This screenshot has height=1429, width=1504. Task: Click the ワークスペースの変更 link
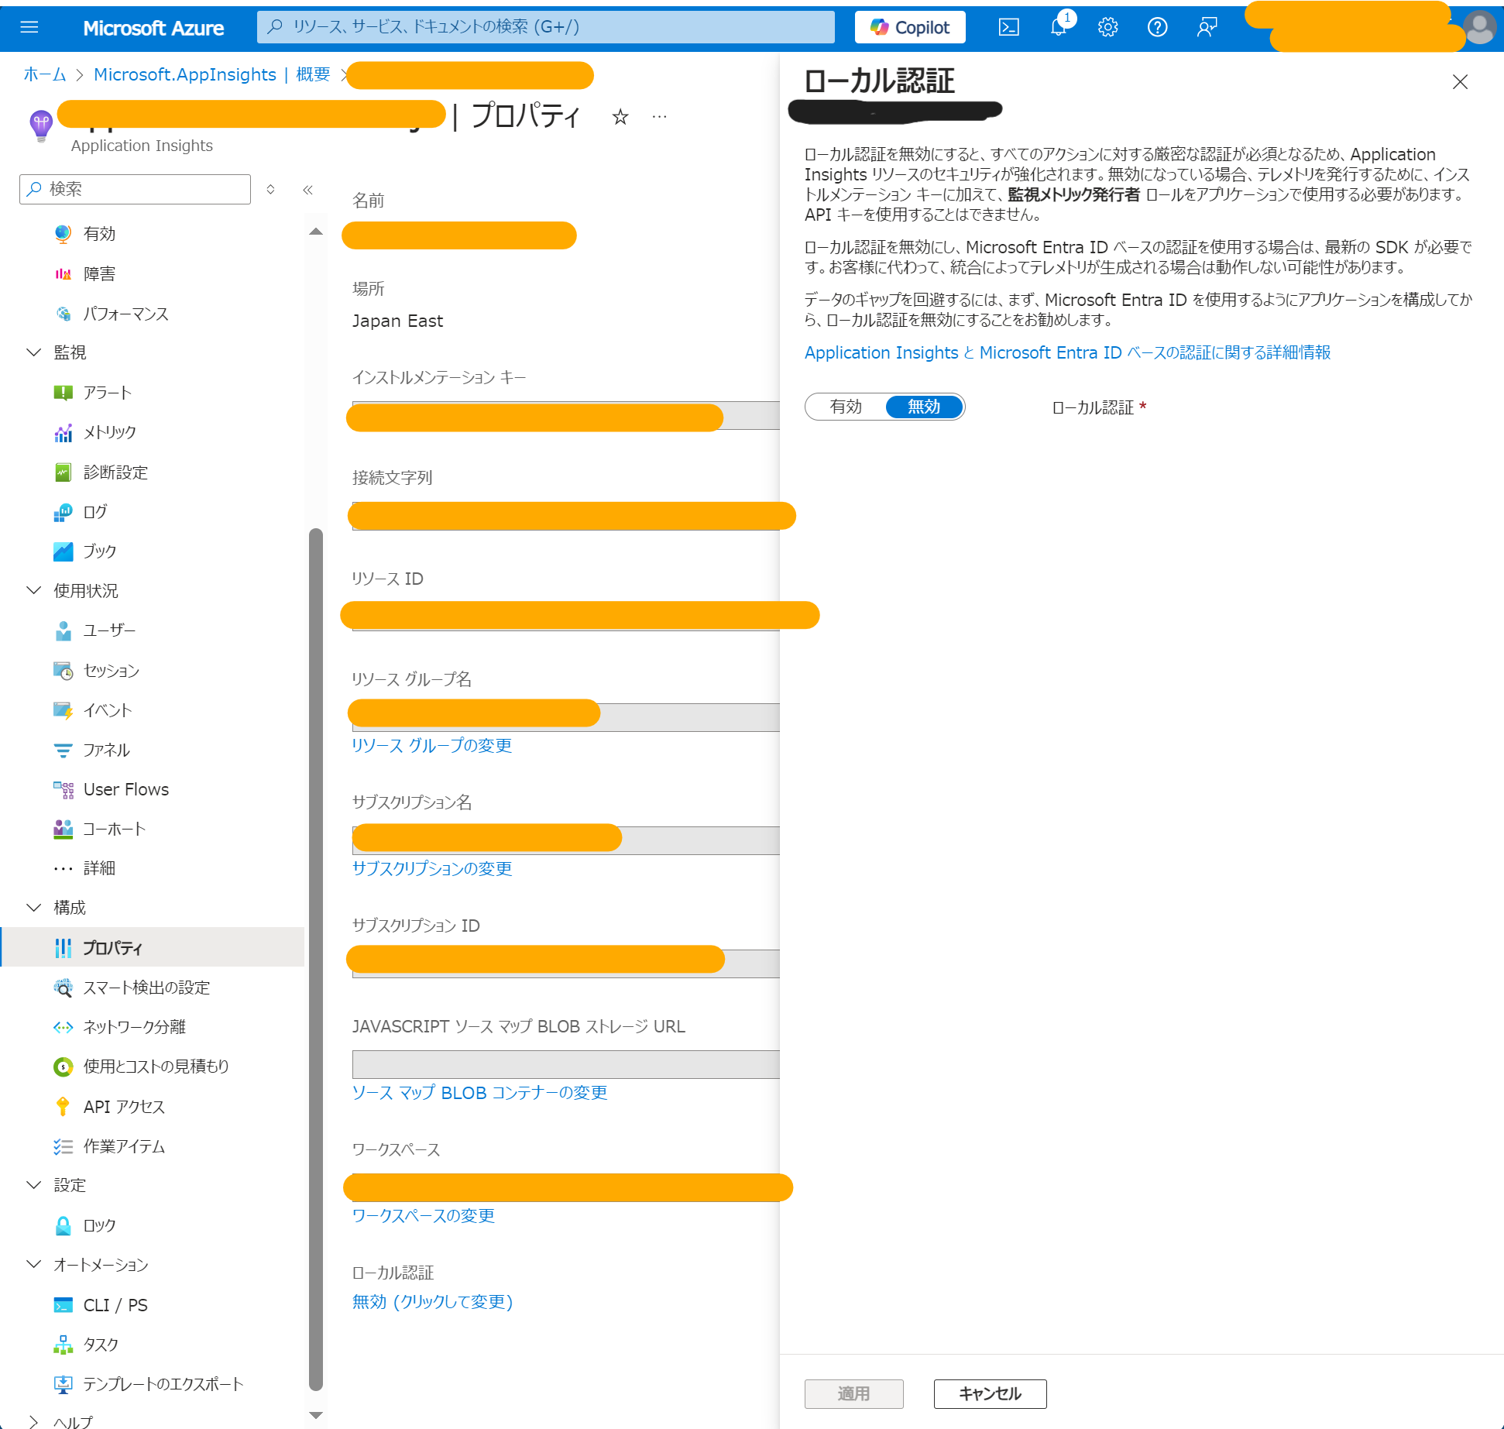point(423,1215)
